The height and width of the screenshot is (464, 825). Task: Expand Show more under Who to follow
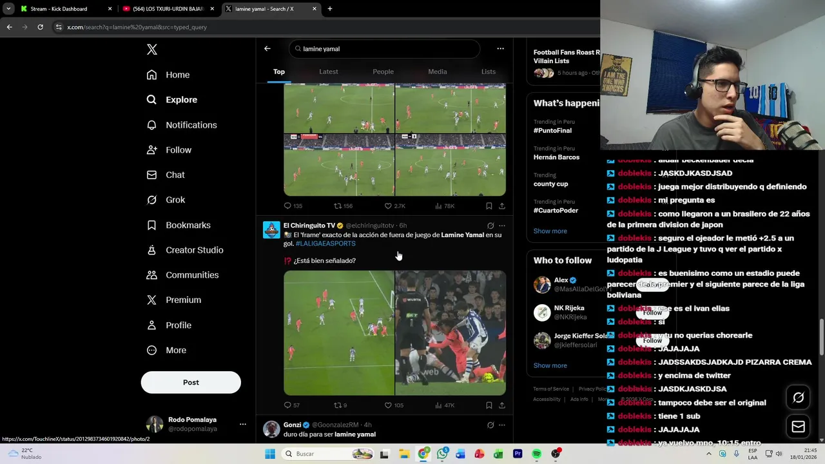point(550,365)
